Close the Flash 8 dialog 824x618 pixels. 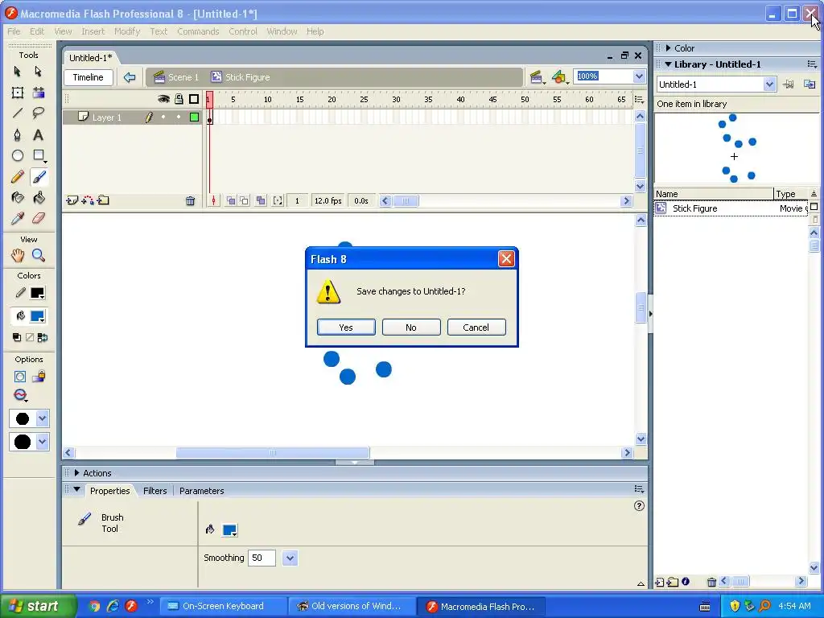pos(506,258)
